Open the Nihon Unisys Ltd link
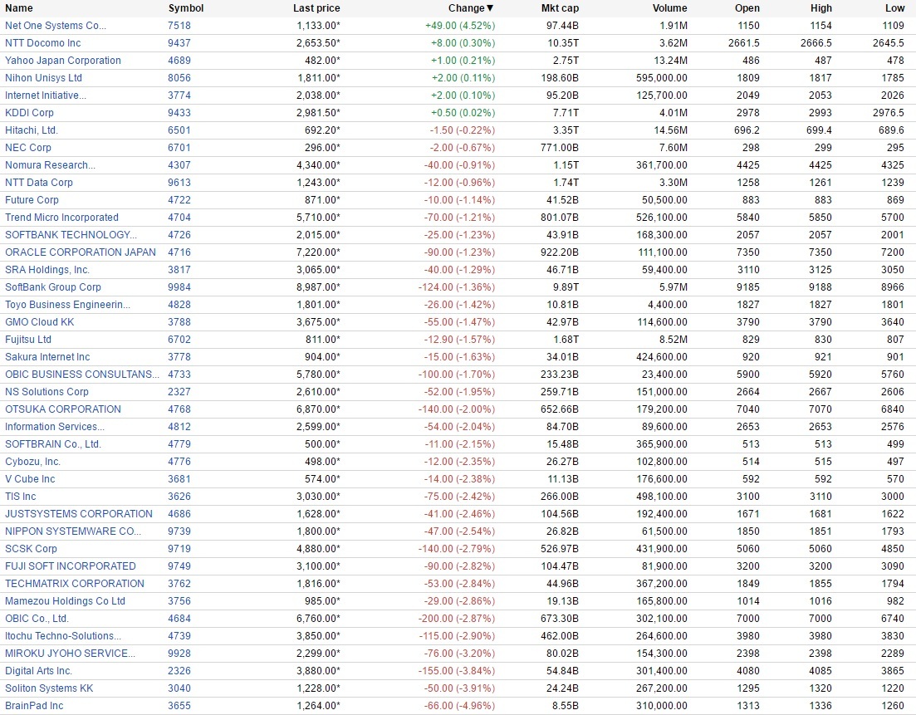The image size is (916, 715). coord(43,78)
